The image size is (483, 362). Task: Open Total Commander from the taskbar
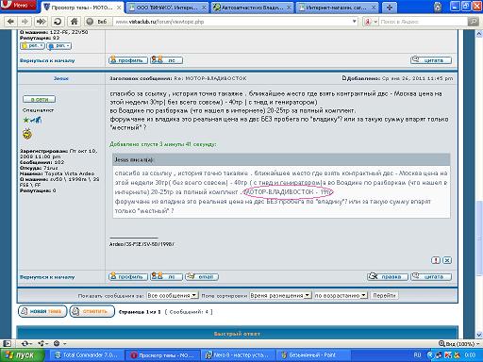86,355
